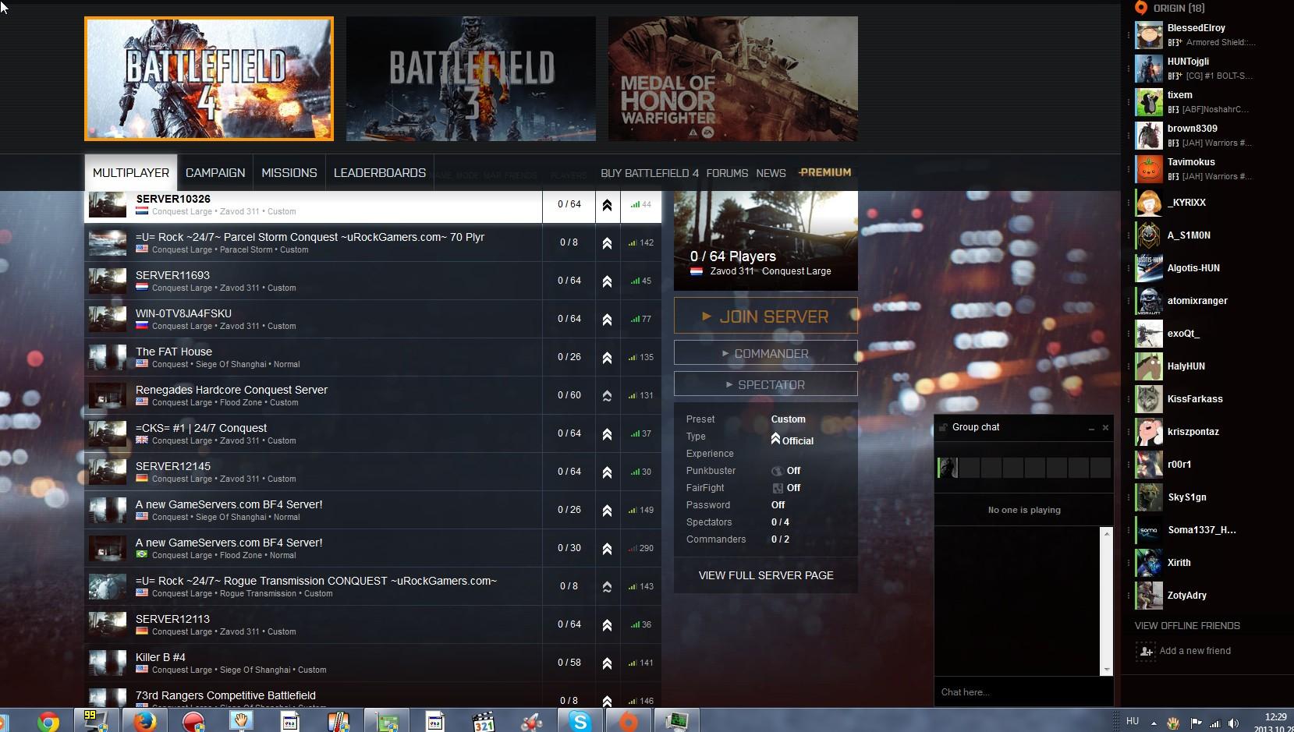Open ZotyAdry friend avatar
The image size is (1294, 732).
point(1148,596)
